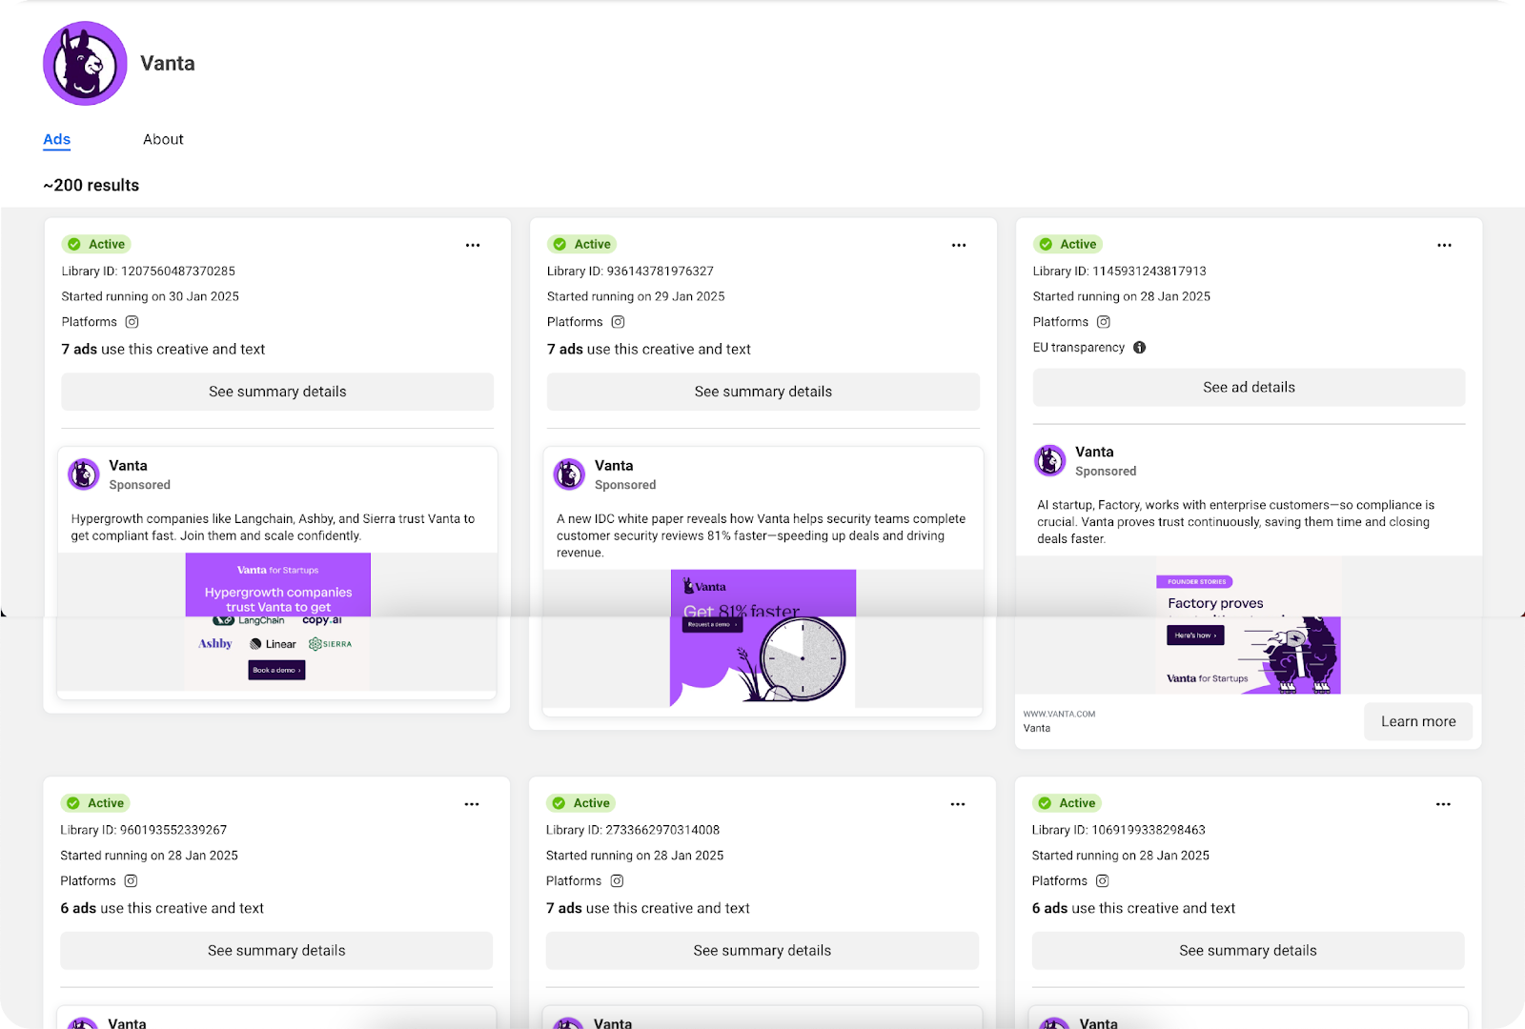
Task: See summary details for ad 1069199338298463
Action: point(1248,951)
